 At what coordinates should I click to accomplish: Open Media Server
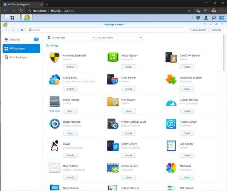(129, 178)
